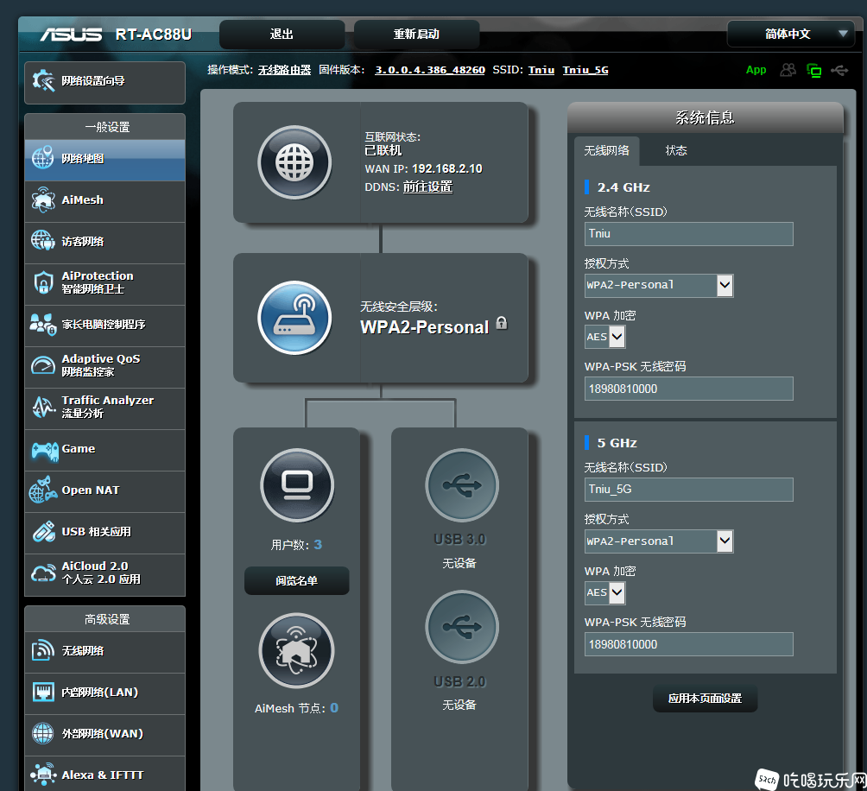Screen dimensions: 867x791
Task: Open 家长电脑控制程序 parental controls
Action: (104, 326)
